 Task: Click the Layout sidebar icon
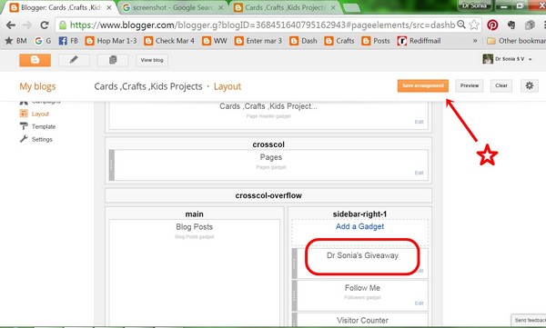pos(24,114)
